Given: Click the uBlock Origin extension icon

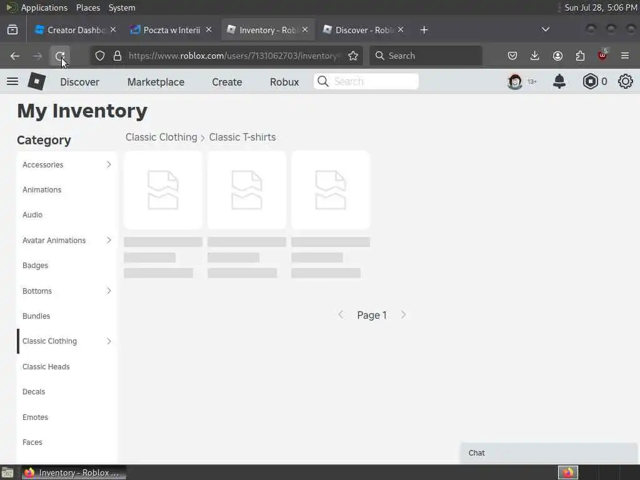Looking at the screenshot, I should pyautogui.click(x=602, y=55).
